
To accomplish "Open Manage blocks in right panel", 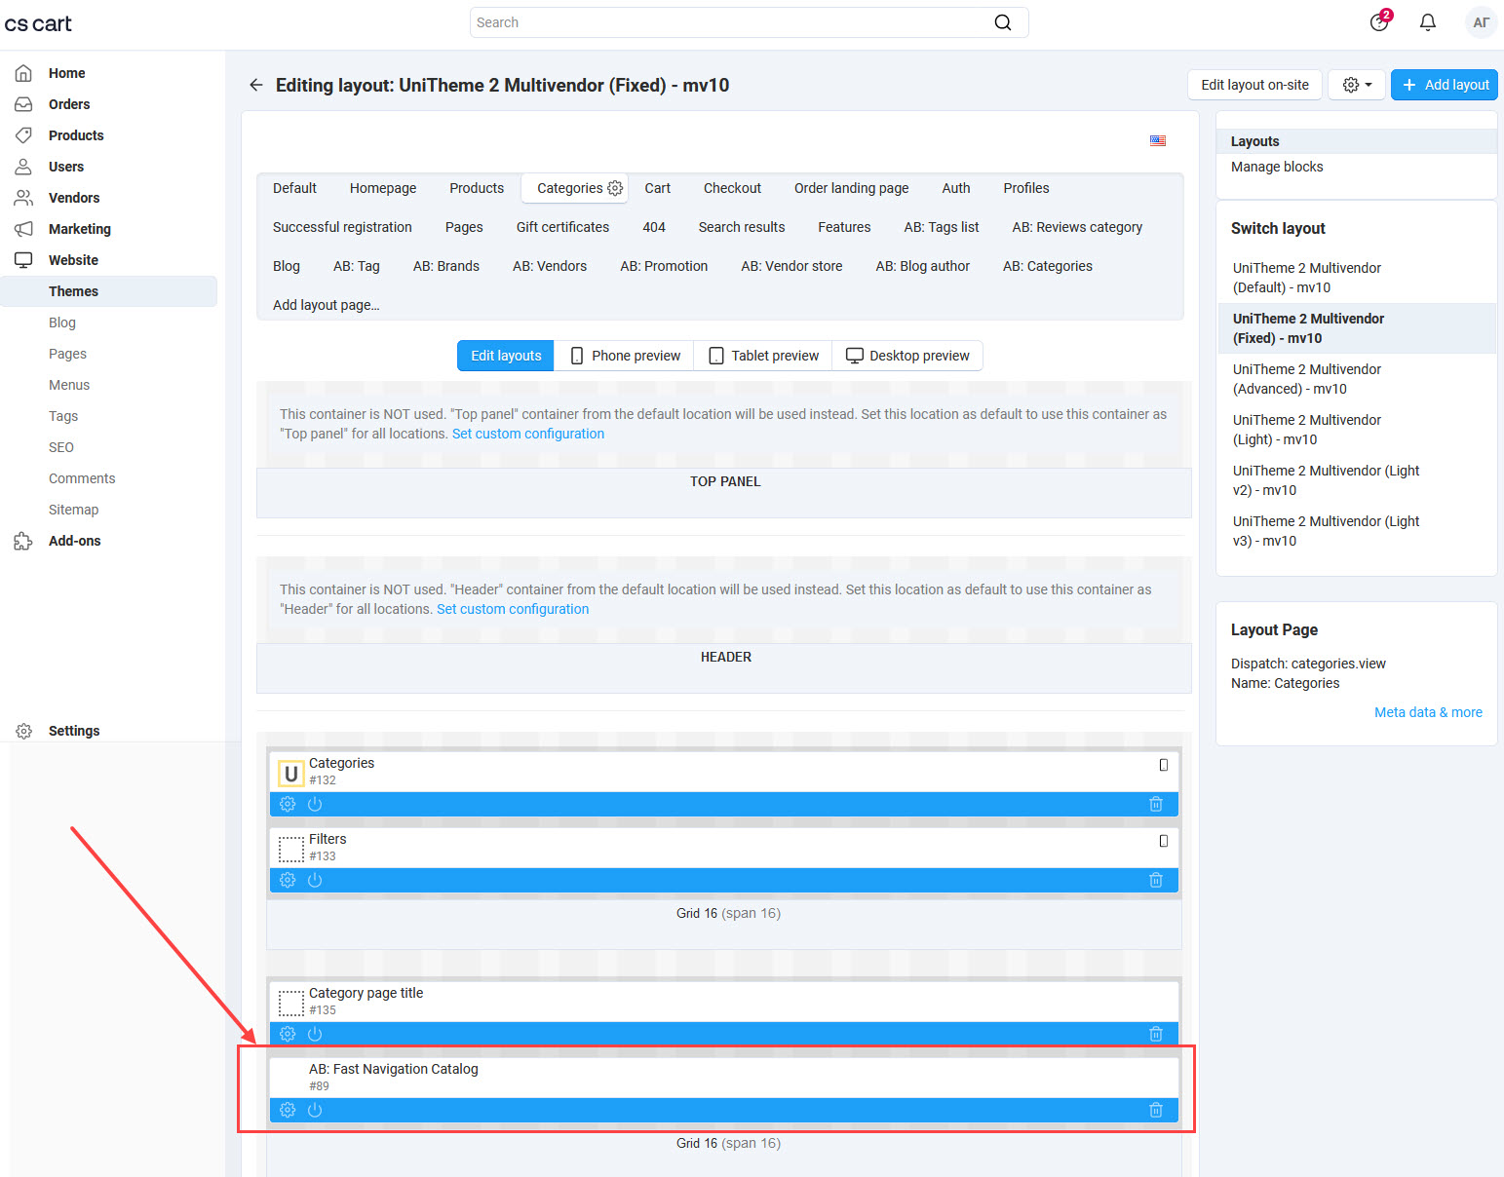I will click(x=1277, y=167).
